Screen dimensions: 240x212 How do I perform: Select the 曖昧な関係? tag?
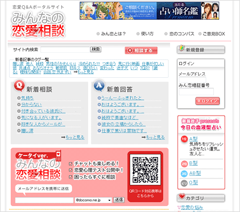pyautogui.click(x=30, y=72)
